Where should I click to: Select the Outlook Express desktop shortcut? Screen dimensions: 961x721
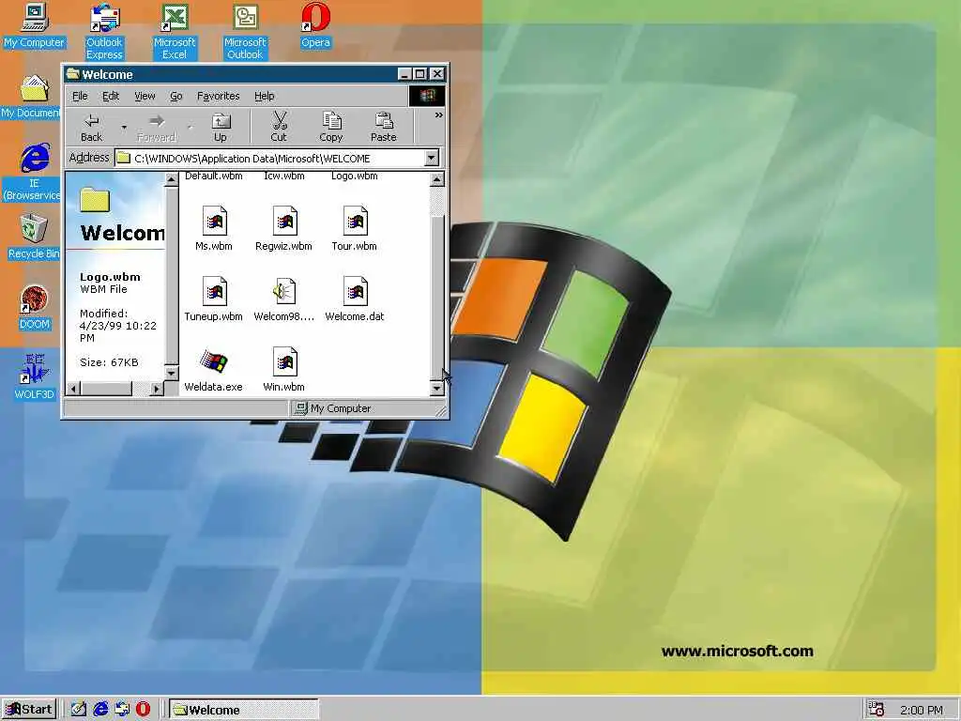104,31
